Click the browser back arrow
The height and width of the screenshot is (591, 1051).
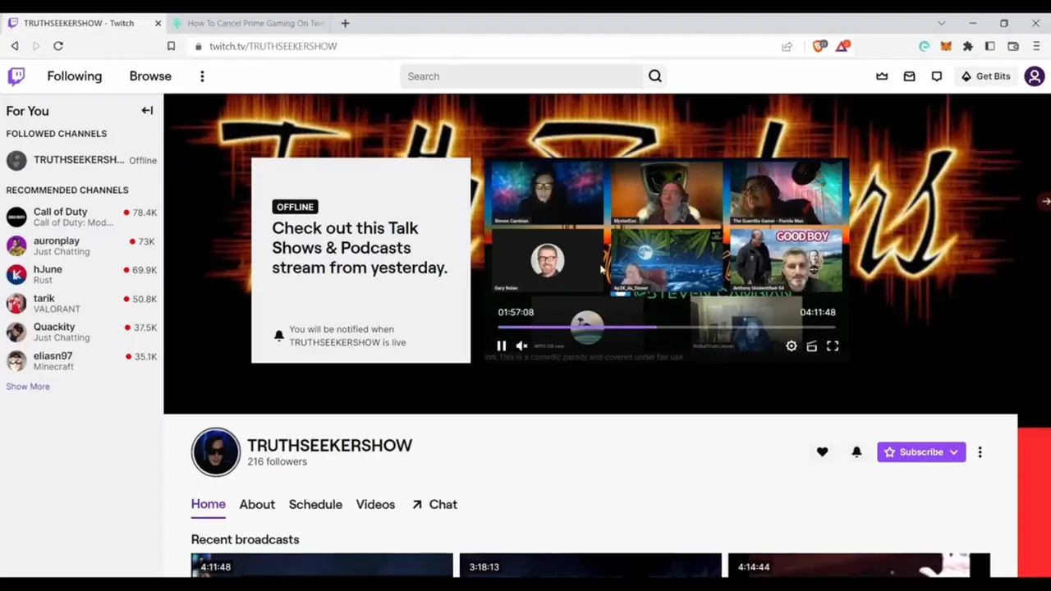[15, 46]
